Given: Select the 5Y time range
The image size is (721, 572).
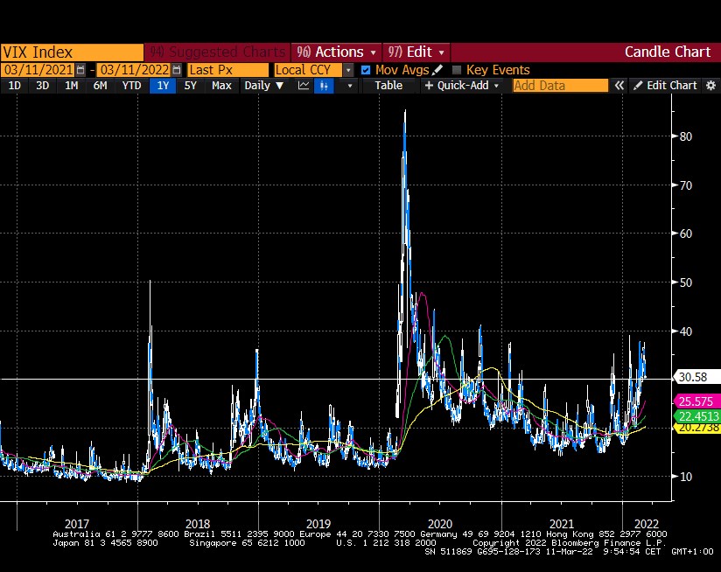Looking at the screenshot, I should point(190,86).
